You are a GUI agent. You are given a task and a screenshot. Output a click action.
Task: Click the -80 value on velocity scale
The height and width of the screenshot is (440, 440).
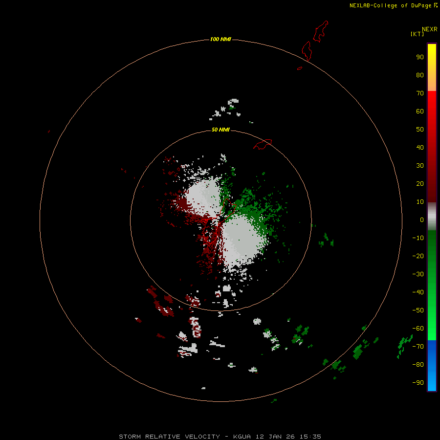[418, 365]
